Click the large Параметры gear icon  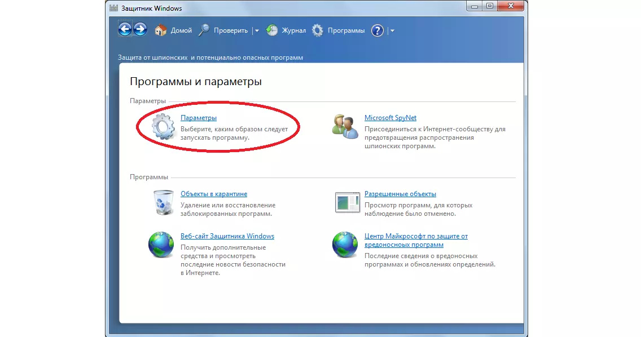coord(163,127)
